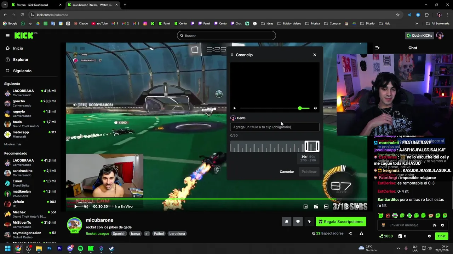Open Spotify from the taskbar
This screenshot has height=254, width=453.
click(x=80, y=248)
